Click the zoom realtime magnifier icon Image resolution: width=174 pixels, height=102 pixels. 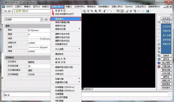pyautogui.click(x=88, y=11)
